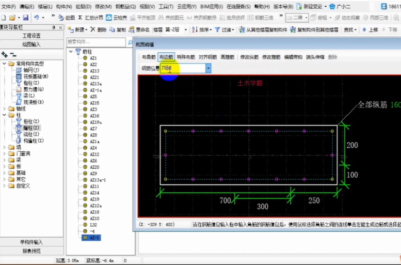Click the 过滤 filter funnel icon
Image resolution: width=401 pixels, height=265 pixels.
(x=217, y=29)
